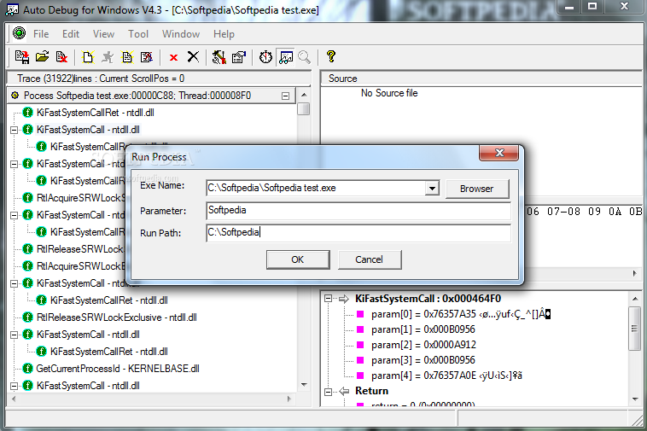Click the No Source file text

tap(389, 93)
